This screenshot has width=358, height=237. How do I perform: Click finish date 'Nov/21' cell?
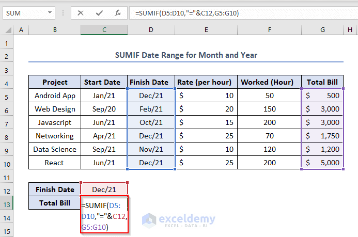point(151,149)
